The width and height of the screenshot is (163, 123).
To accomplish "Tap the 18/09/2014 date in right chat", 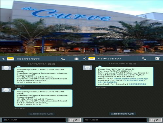I will pos(122,64).
